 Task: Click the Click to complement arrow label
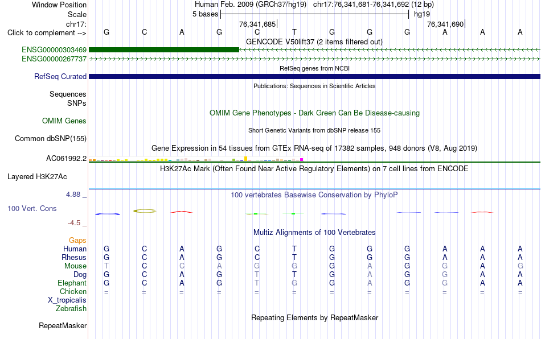47,33
